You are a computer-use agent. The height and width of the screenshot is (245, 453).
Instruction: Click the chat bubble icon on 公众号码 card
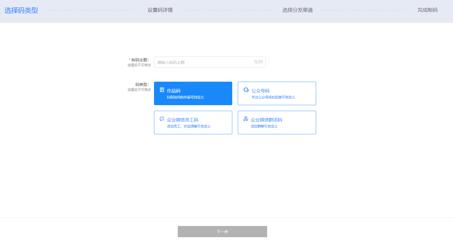246,90
